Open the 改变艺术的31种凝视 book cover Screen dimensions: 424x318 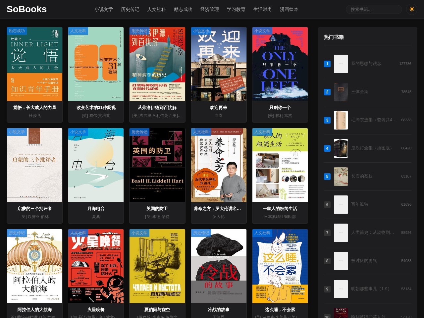[x=96, y=64]
